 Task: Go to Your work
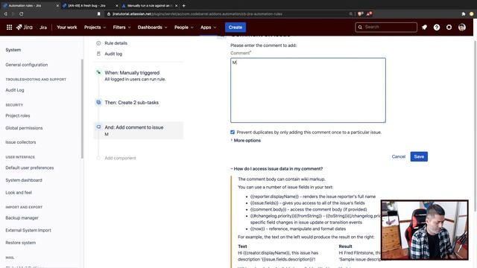coord(66,28)
